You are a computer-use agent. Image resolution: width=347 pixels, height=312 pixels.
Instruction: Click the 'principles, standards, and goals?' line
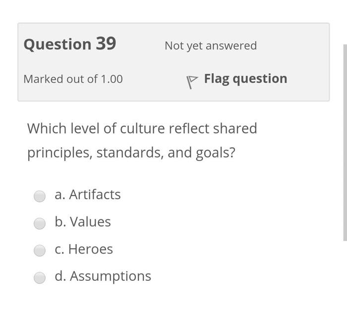131,153
